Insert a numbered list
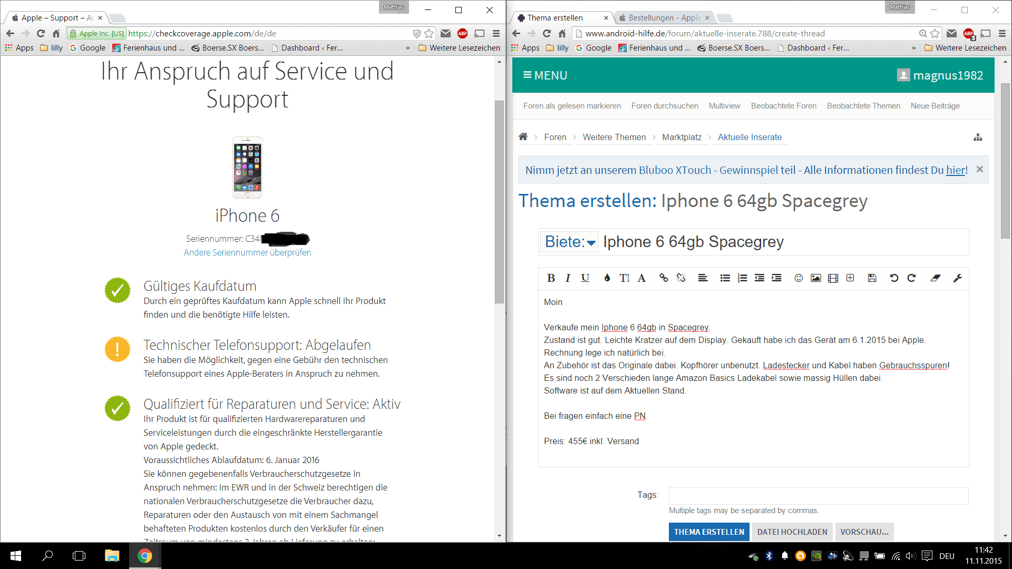The height and width of the screenshot is (569, 1012). pyautogui.click(x=742, y=278)
